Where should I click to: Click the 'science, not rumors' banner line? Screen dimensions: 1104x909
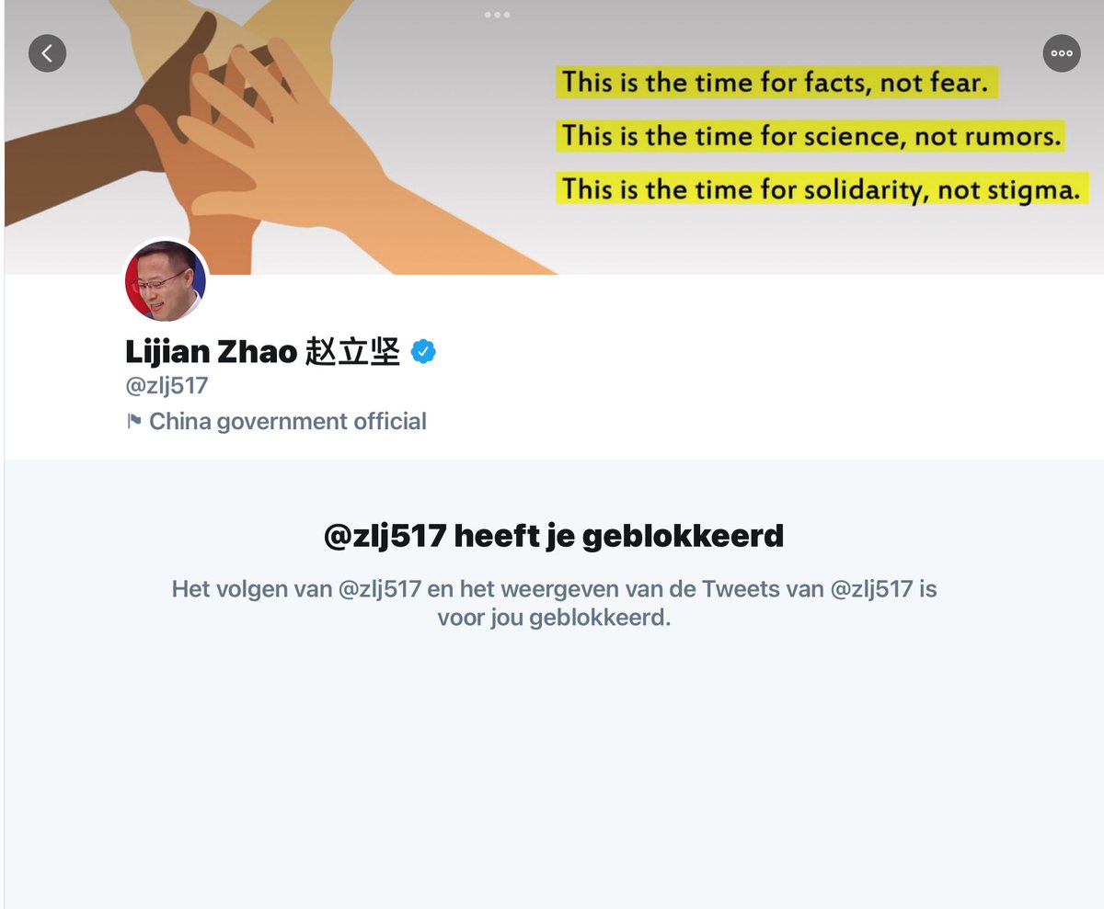811,136
